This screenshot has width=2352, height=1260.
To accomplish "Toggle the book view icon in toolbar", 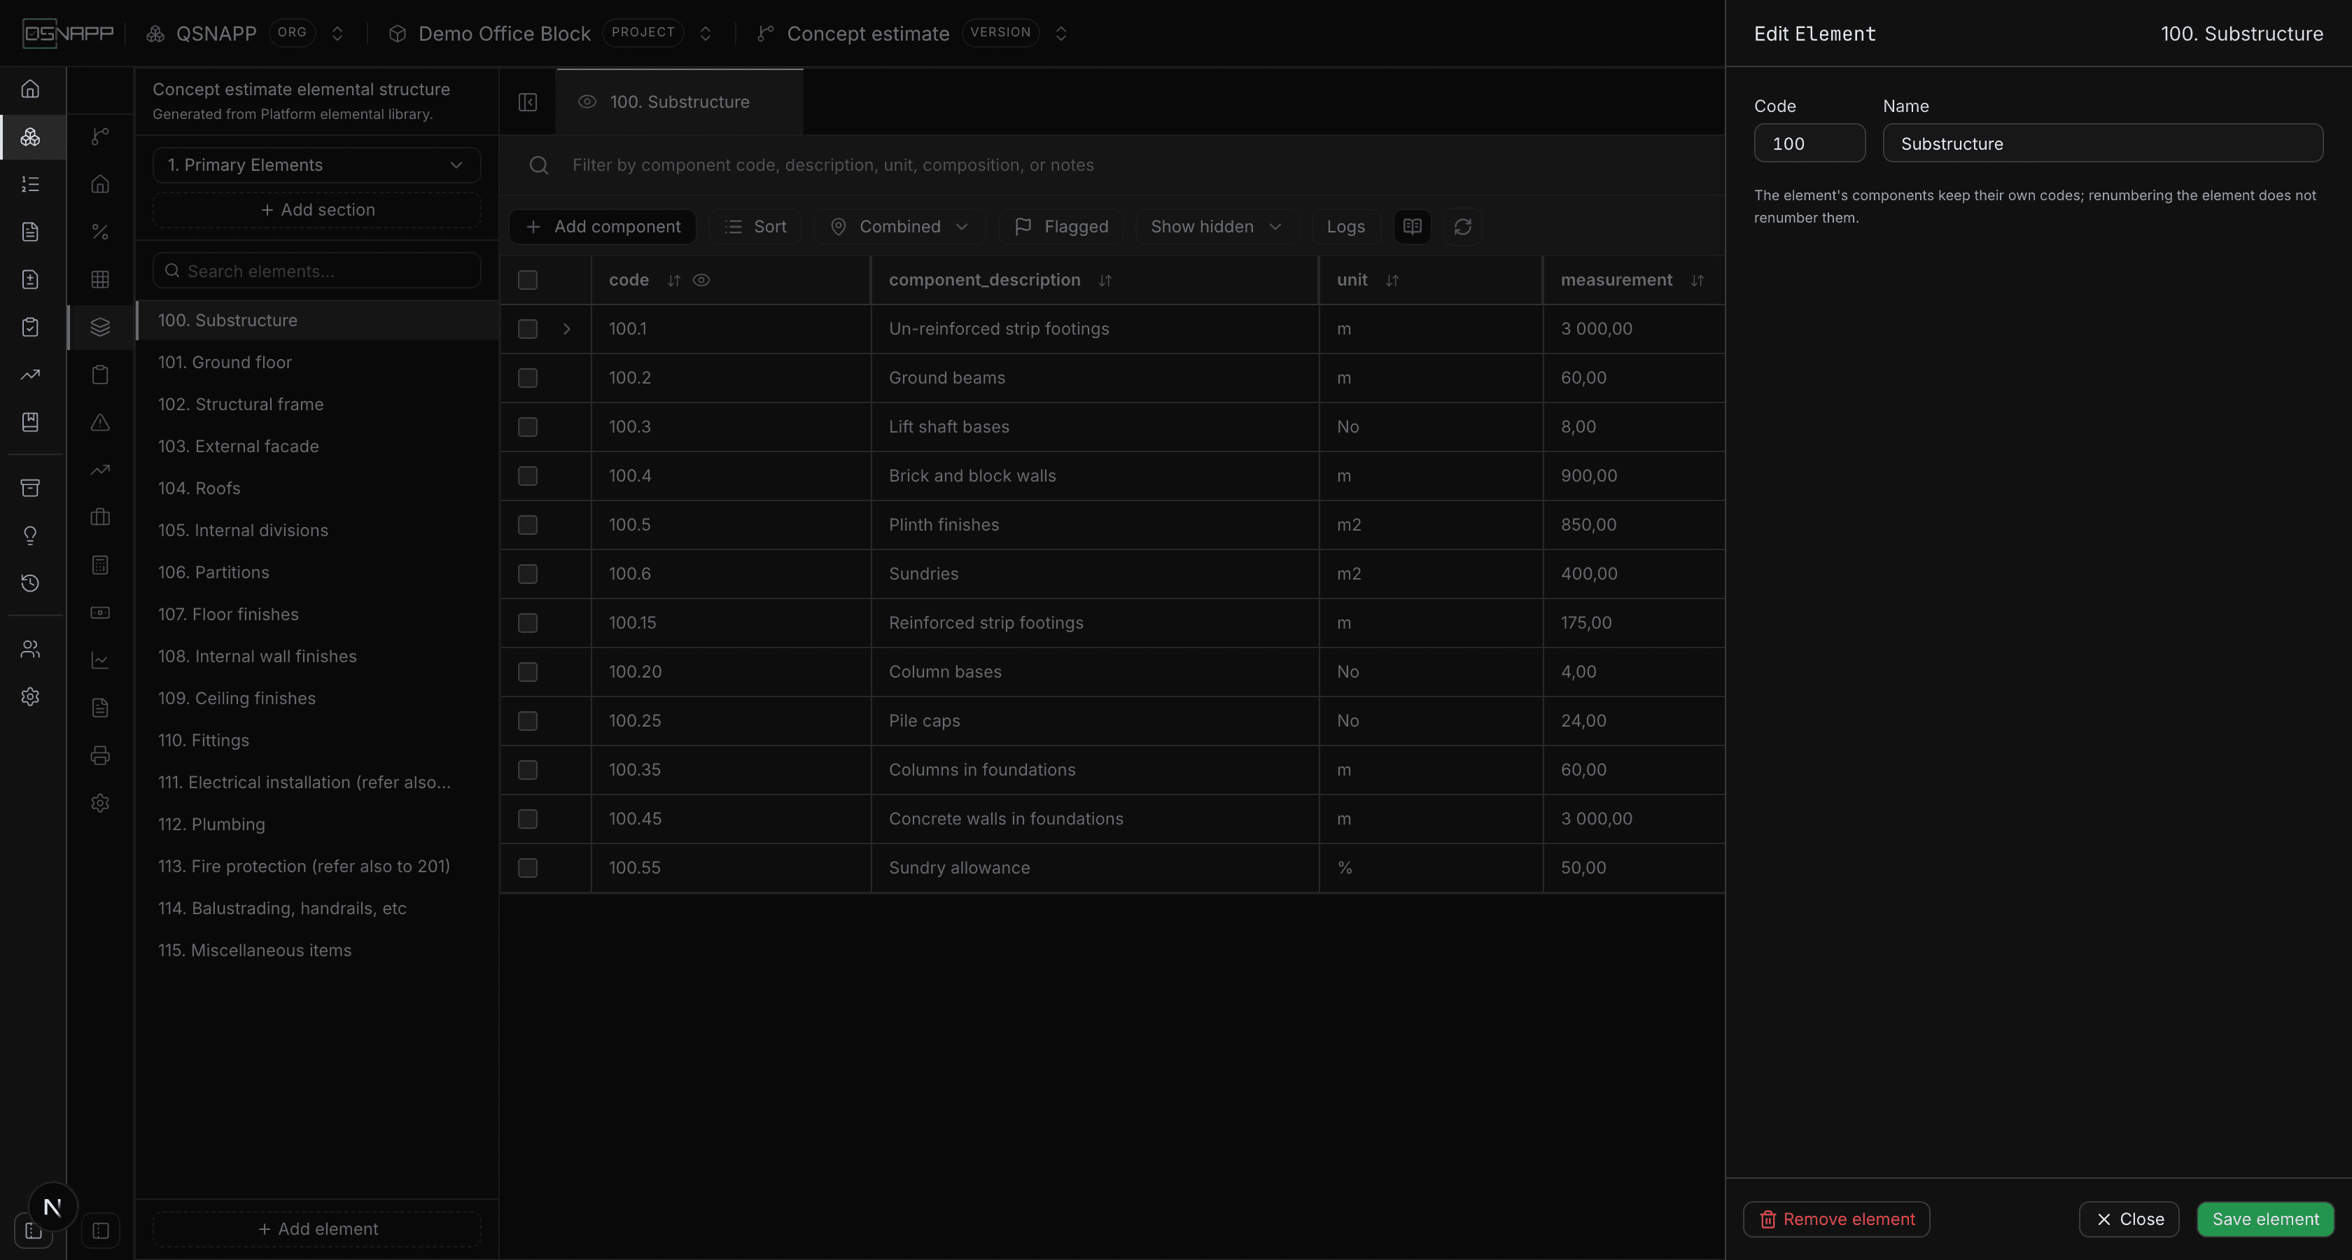I will (x=1413, y=226).
